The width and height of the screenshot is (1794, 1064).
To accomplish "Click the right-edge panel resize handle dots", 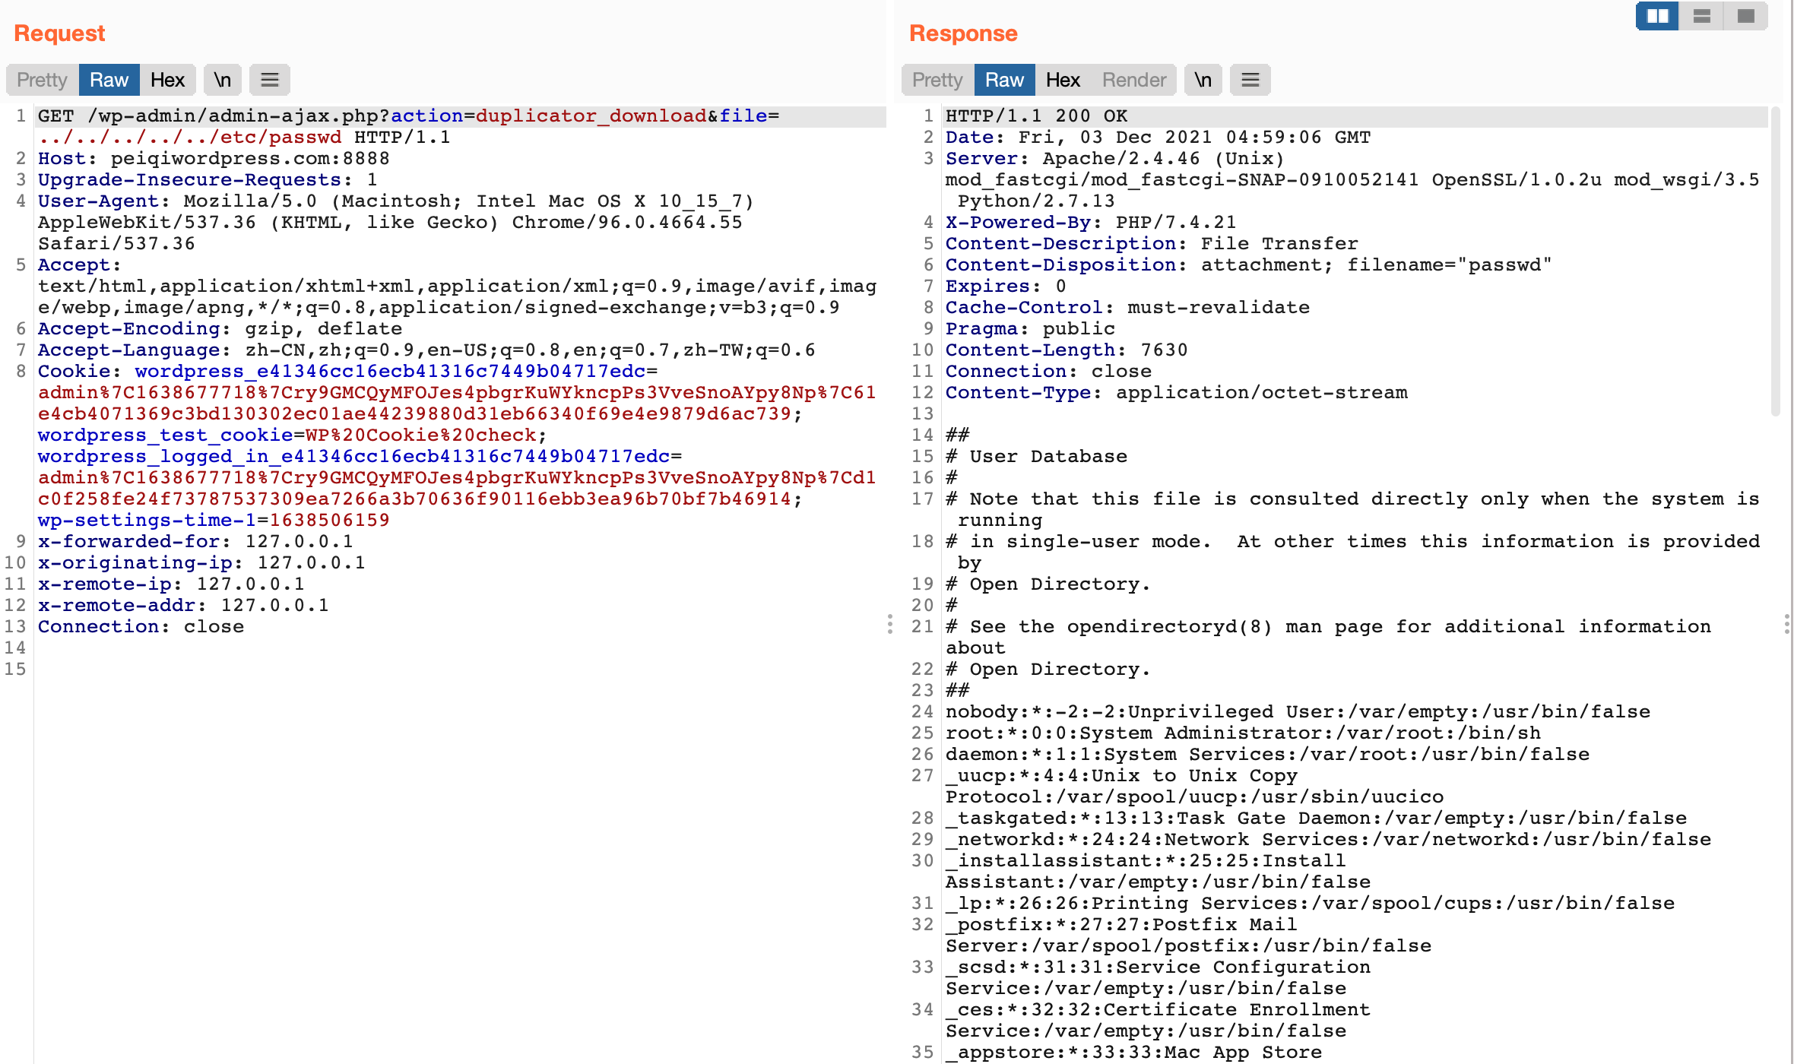I will [1786, 624].
